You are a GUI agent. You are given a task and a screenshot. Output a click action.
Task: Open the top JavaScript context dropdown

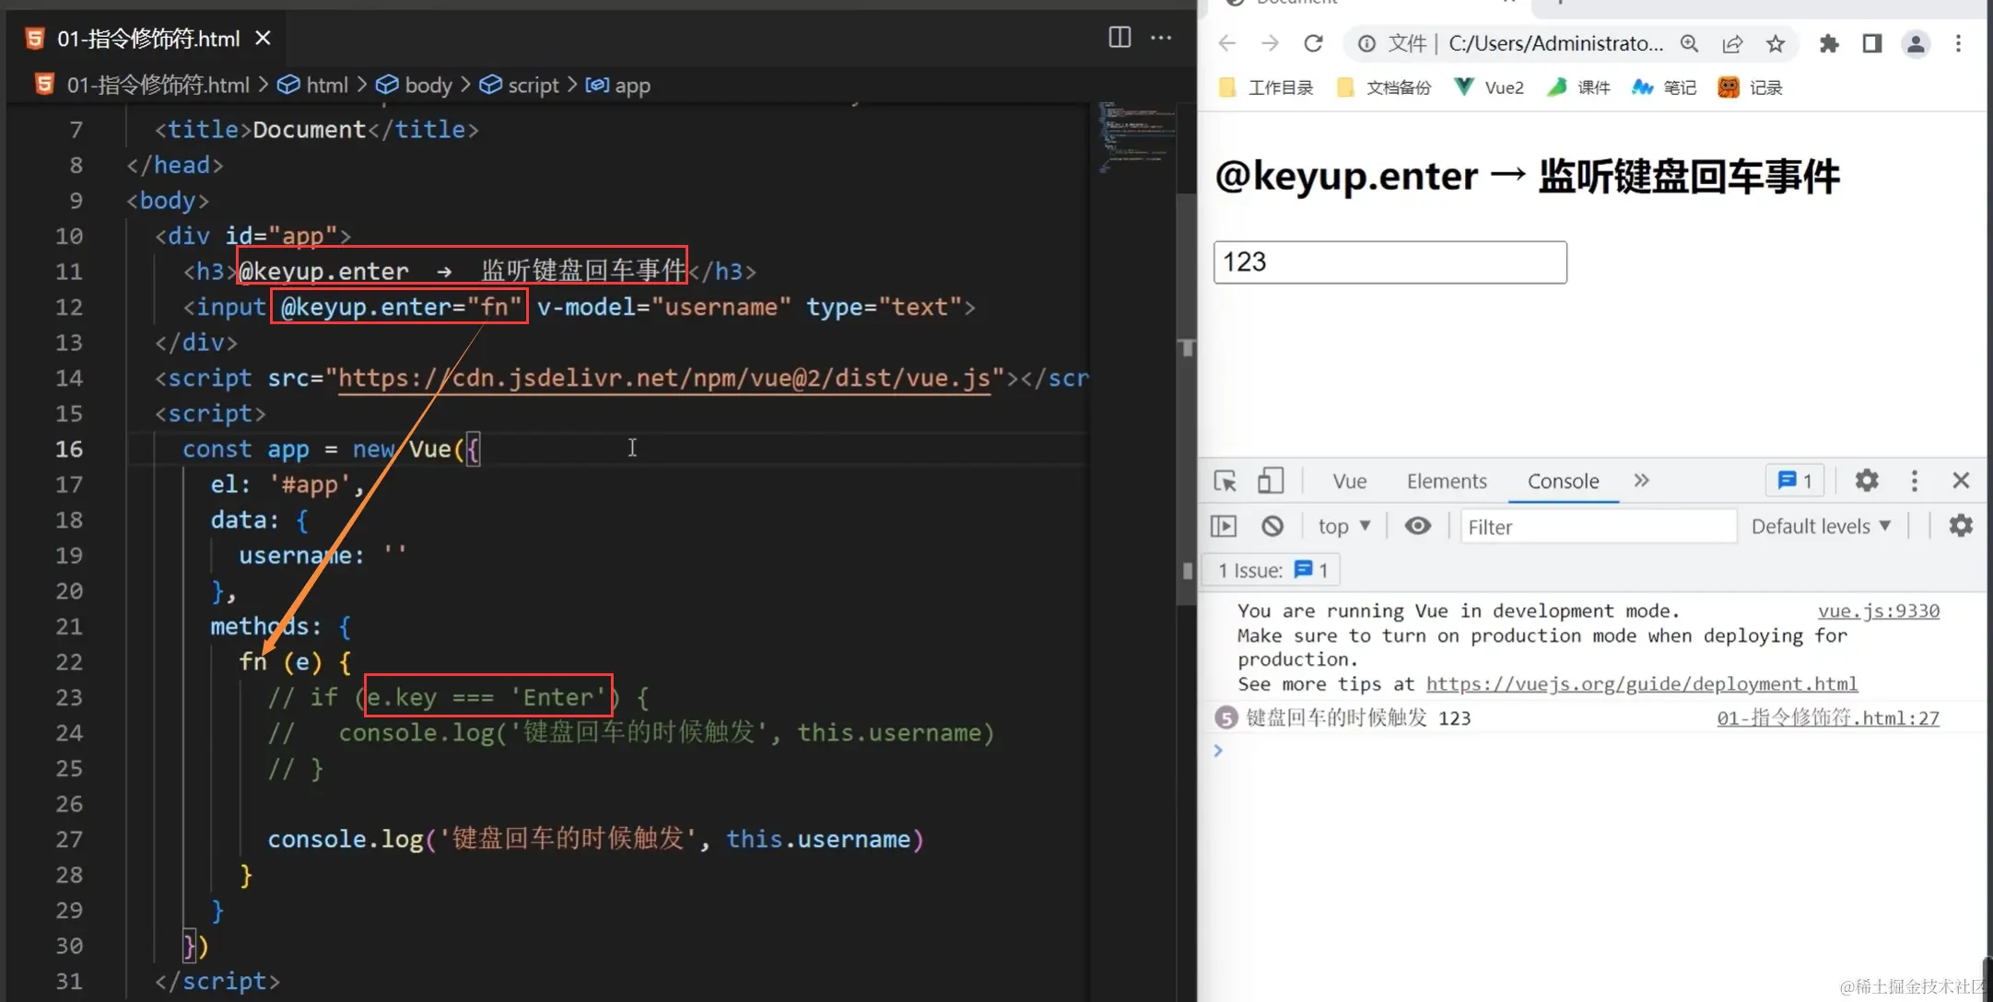tap(1343, 527)
